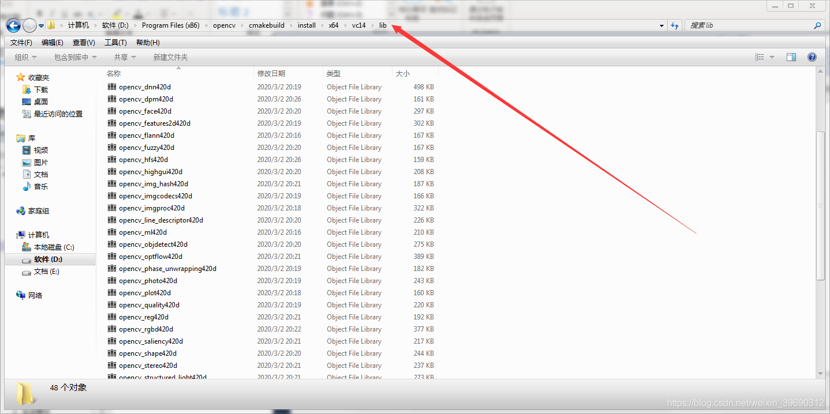Click the opencv_imgproc420d file icon

coord(112,208)
